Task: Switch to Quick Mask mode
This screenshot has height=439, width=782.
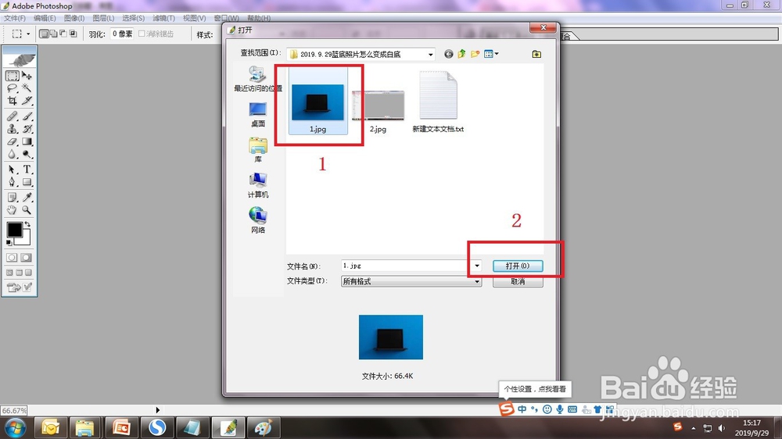Action: coord(27,258)
